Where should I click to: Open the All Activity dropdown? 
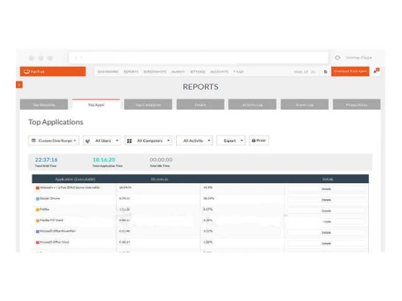(195, 140)
